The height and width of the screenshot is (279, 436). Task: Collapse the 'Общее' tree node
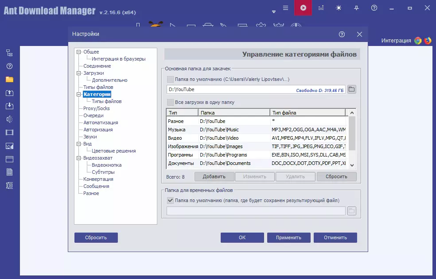coord(79,52)
